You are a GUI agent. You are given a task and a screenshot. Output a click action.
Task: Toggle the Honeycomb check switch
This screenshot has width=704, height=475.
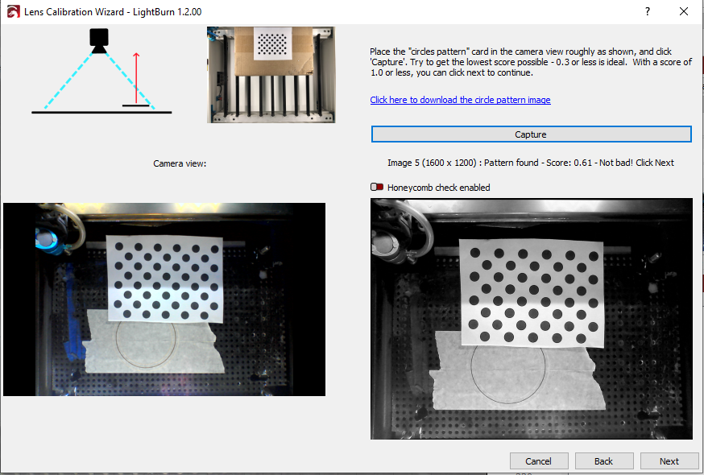tap(377, 188)
